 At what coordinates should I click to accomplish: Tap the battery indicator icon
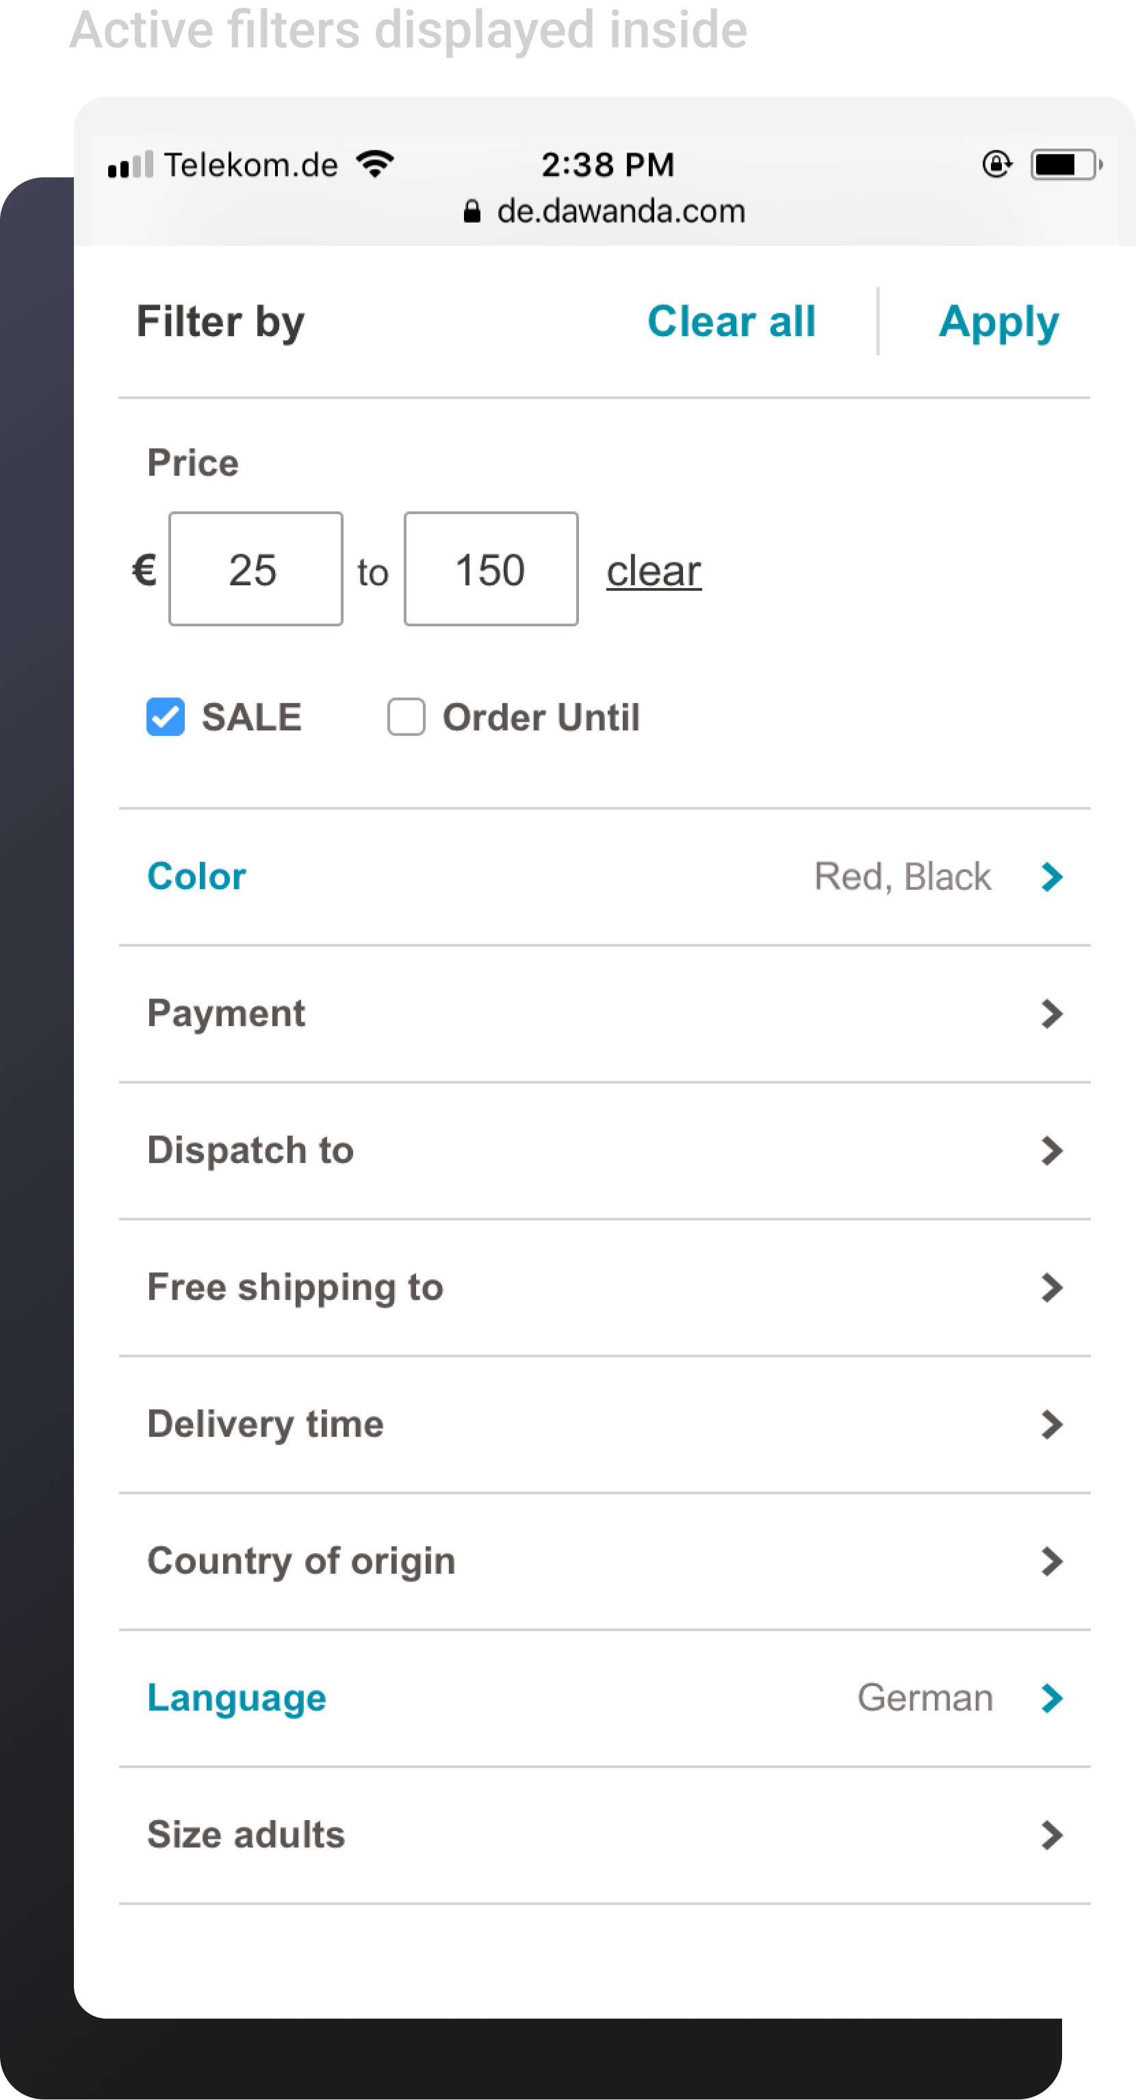(1065, 165)
